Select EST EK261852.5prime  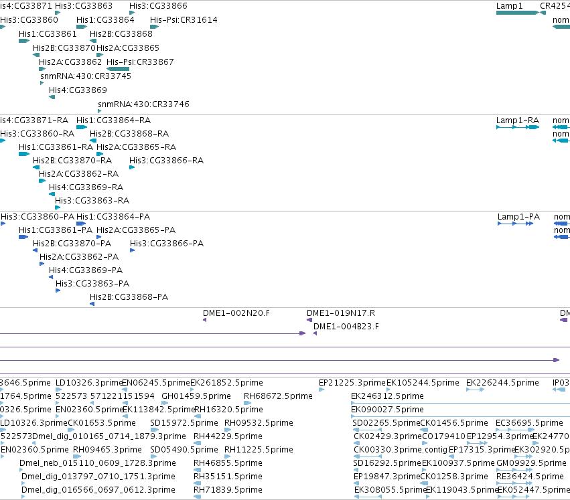coord(227,383)
